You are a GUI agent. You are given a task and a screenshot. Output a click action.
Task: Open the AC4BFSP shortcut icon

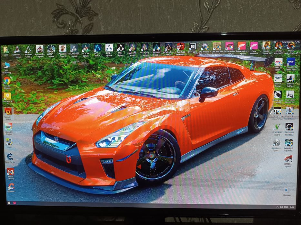pyautogui.click(x=74, y=51)
